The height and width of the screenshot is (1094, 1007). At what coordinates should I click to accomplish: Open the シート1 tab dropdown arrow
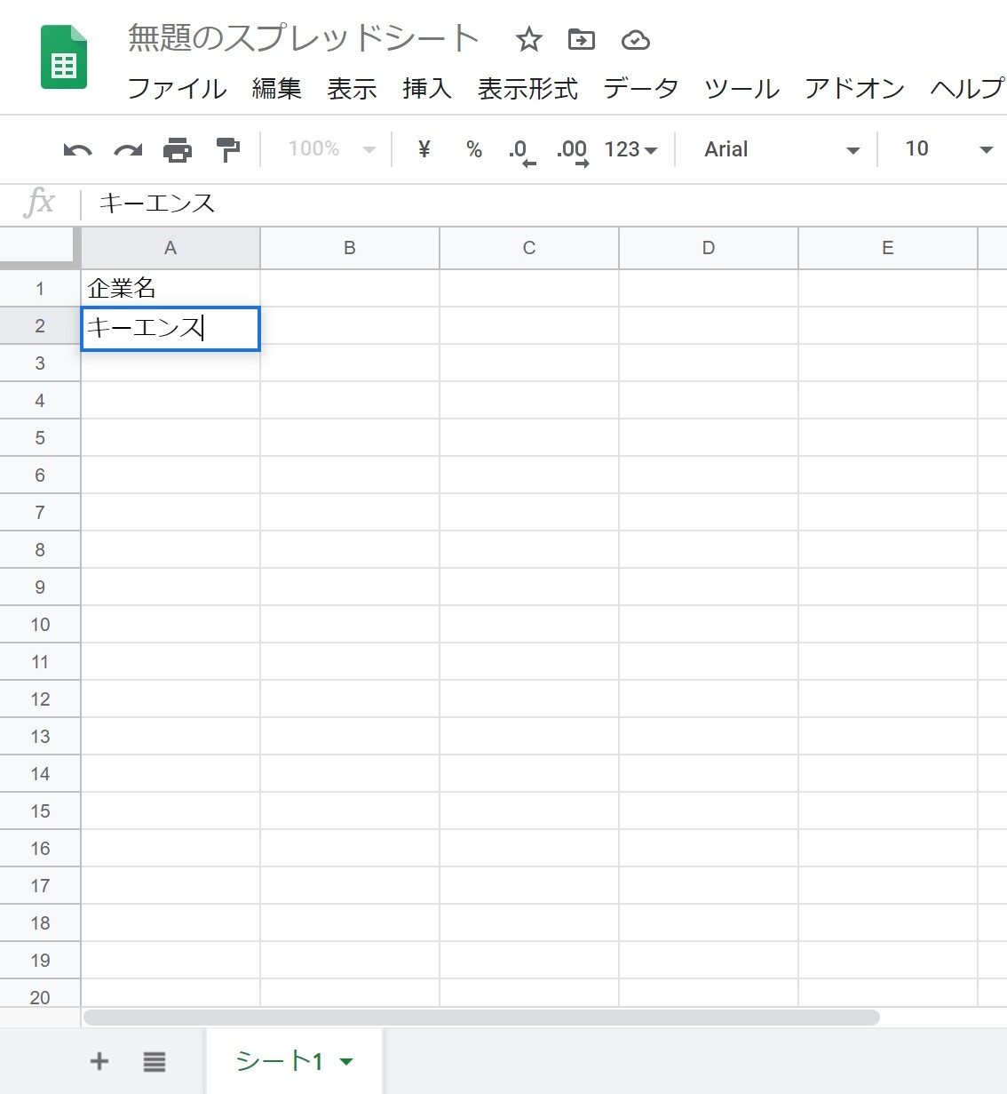[x=347, y=1061]
